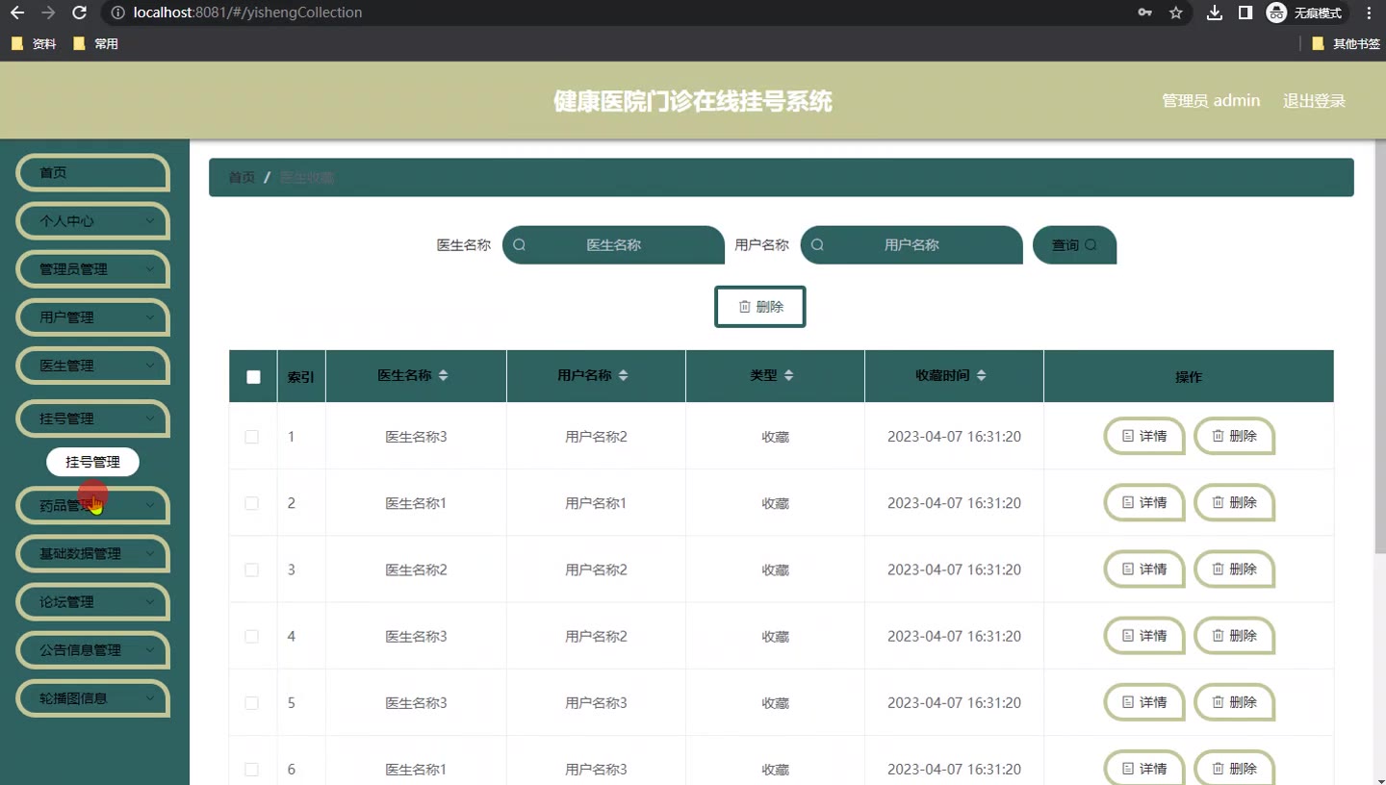
Task: Click 删除 for row 1
Action: [x=1235, y=437]
